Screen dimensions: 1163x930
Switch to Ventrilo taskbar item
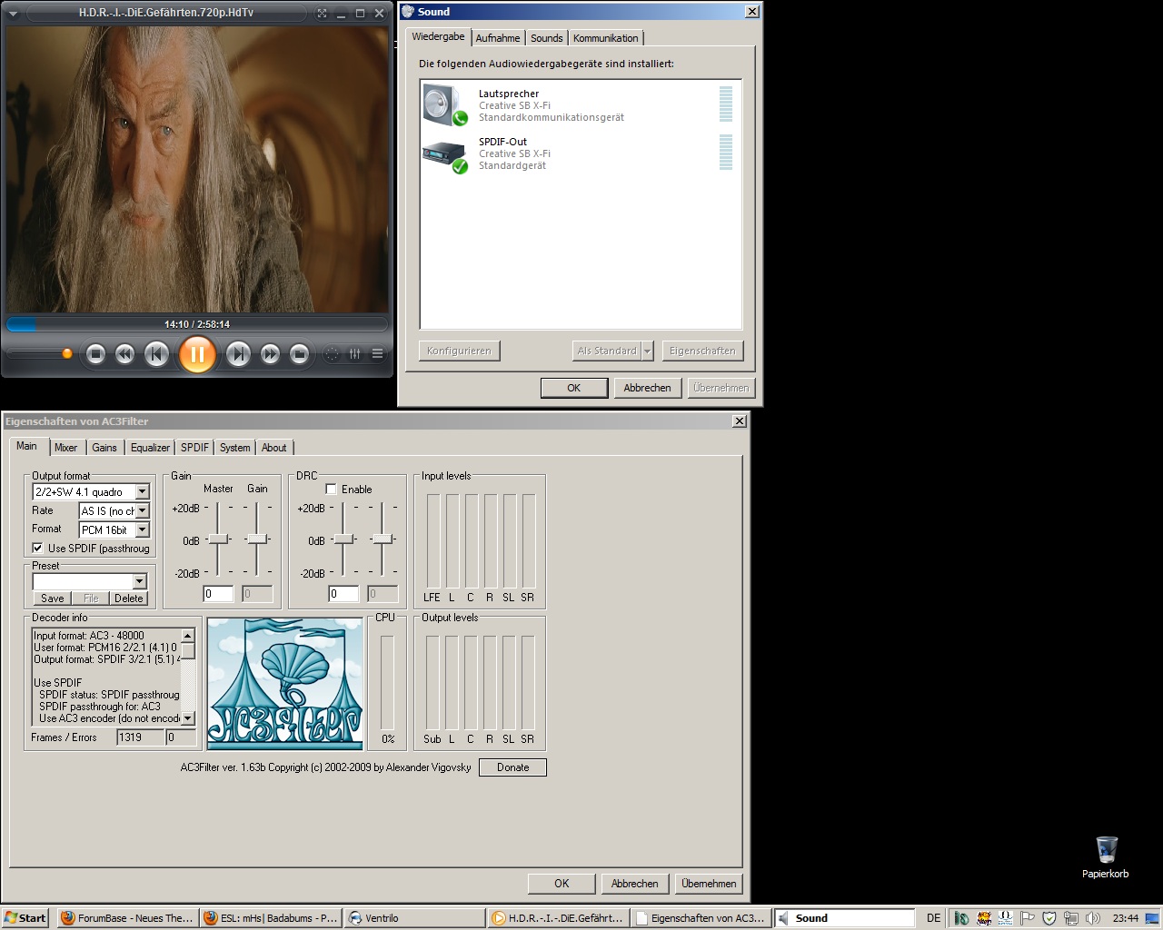(414, 918)
